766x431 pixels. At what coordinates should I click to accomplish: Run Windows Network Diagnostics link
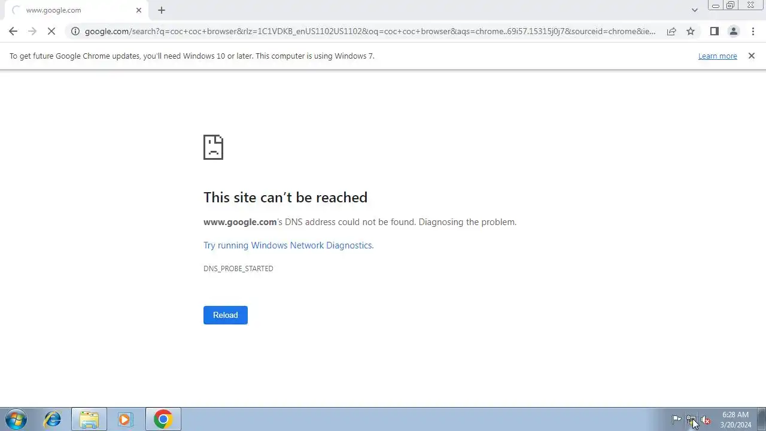click(288, 245)
